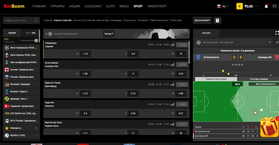Expand Live Info to fullscreen
279x145 pixels.
277,33
